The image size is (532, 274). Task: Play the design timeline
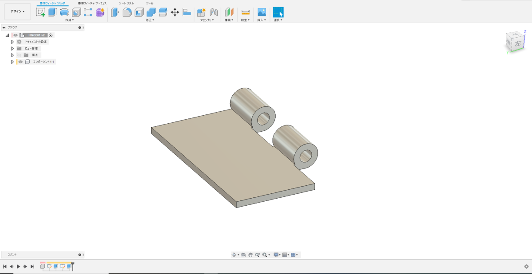tap(18, 266)
